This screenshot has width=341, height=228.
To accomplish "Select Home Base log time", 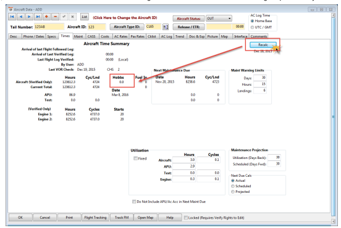I will point(252,21).
